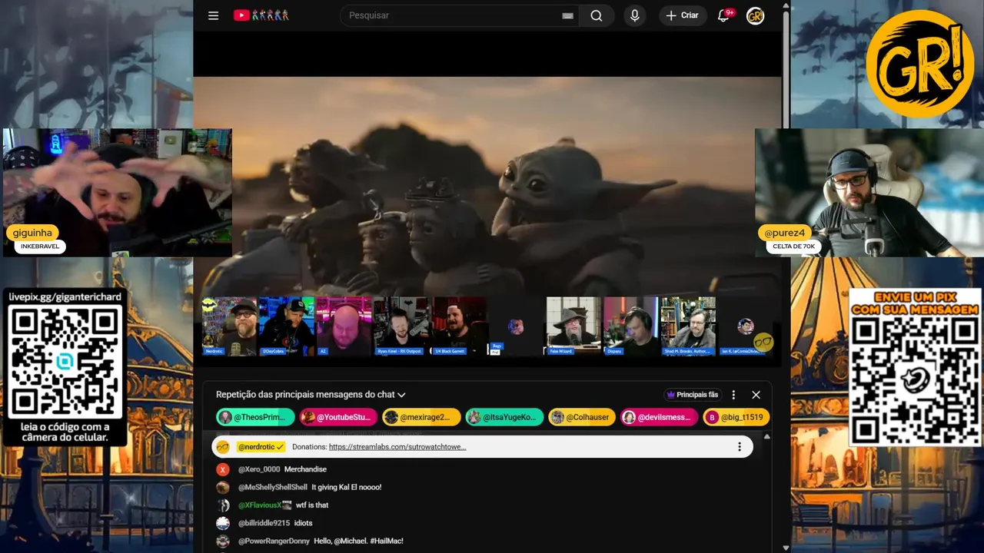This screenshot has width=984, height=553.
Task: Click the avatar next to @MeShellyShellShell
Action: [223, 487]
